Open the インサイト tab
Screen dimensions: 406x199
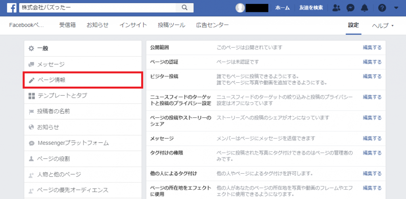[133, 25]
